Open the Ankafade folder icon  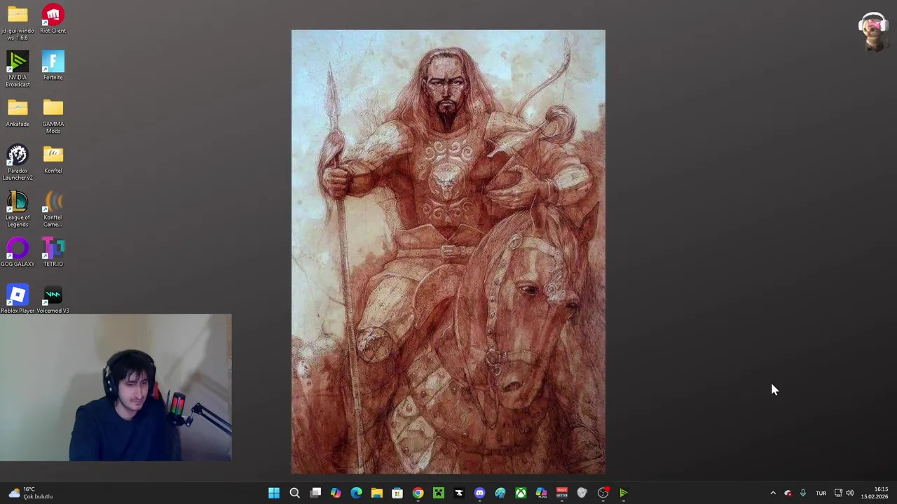[x=18, y=112]
